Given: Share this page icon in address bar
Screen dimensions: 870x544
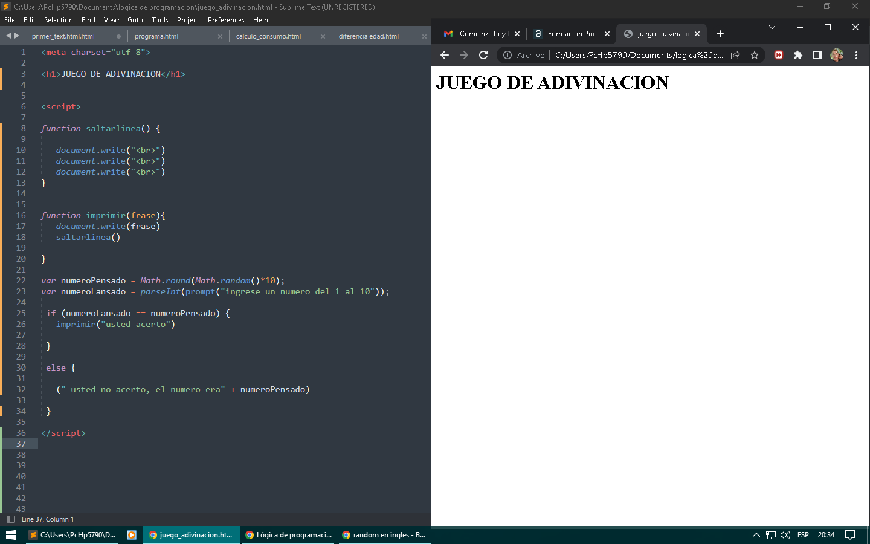Looking at the screenshot, I should 735,55.
